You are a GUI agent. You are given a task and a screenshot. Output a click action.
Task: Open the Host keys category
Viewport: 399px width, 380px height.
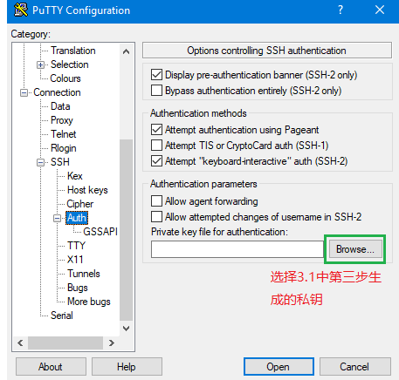(x=87, y=190)
